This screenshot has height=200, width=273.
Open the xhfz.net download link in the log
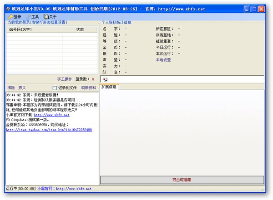51,115
